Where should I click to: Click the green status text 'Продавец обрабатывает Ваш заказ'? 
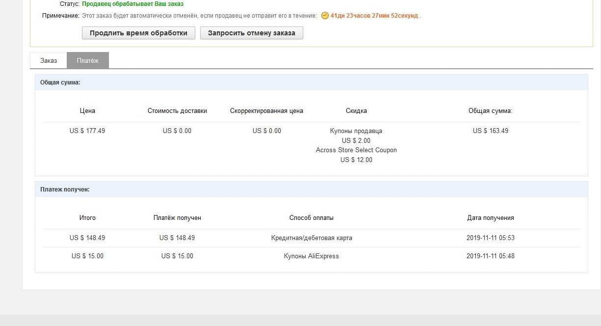(x=133, y=4)
